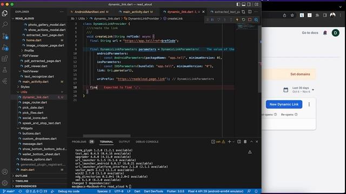Split the terminal panel
The image size is (346, 194).
(239, 142)
